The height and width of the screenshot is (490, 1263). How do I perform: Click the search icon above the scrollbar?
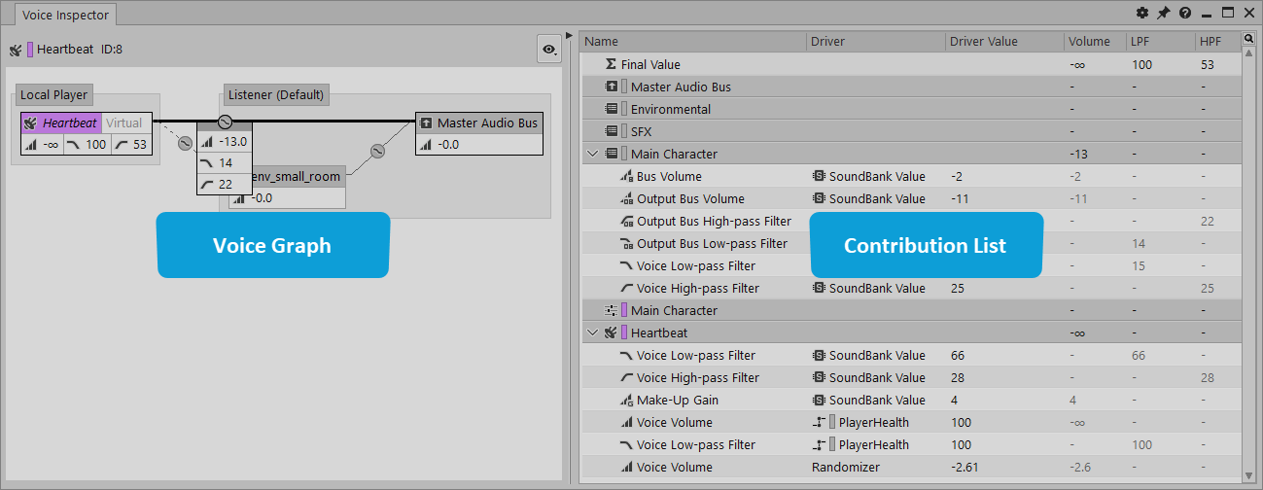(1248, 39)
